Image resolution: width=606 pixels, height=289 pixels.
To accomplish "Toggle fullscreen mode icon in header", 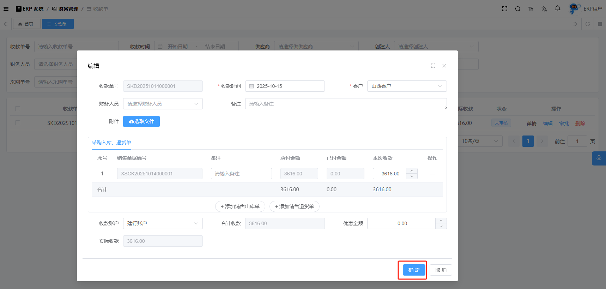I will pyautogui.click(x=505, y=9).
